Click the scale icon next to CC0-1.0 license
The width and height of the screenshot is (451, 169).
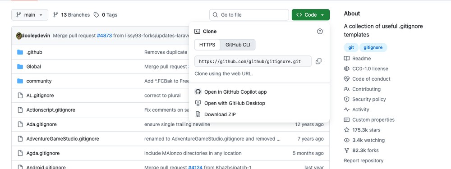(x=346, y=69)
